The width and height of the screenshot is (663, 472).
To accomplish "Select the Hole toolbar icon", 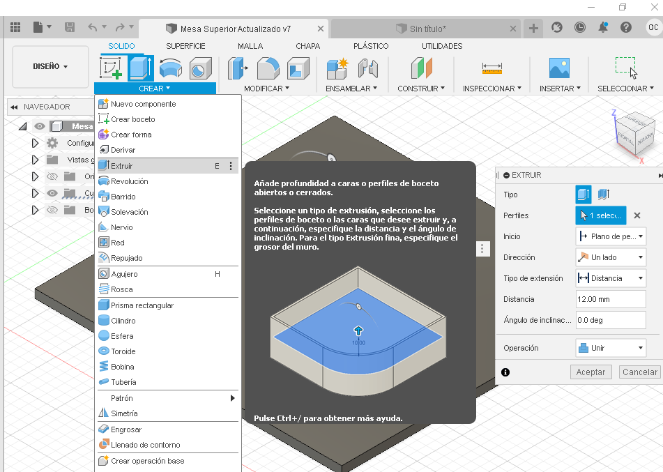I will click(200, 68).
